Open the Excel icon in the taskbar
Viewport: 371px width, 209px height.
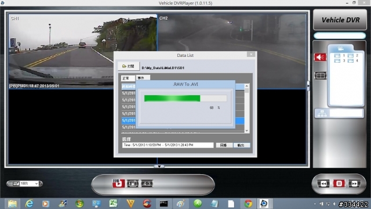coord(114,204)
